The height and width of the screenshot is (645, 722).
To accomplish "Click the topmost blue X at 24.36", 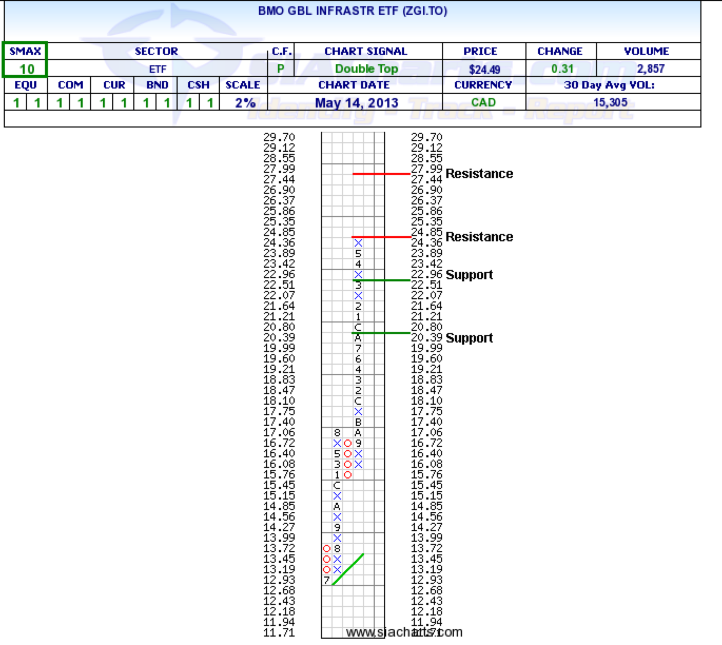I will pyautogui.click(x=358, y=243).
